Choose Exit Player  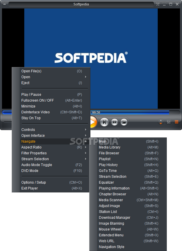pos(54,188)
